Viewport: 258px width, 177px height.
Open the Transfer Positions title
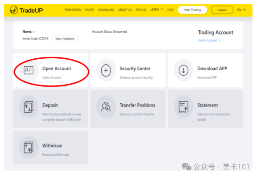pos(137,105)
